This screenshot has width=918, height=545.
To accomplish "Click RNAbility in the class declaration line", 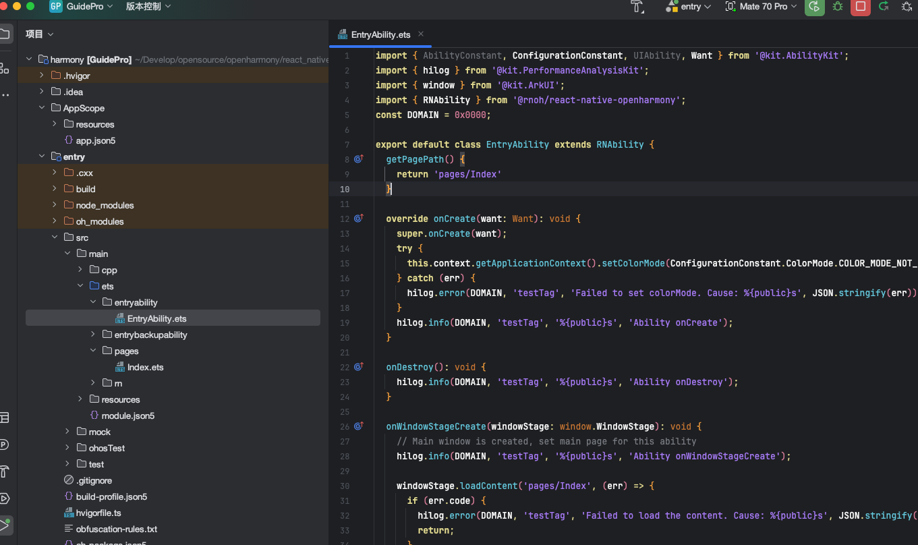I will point(620,144).
